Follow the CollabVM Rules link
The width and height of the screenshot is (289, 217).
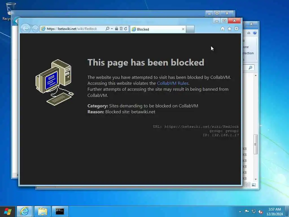coord(172,83)
